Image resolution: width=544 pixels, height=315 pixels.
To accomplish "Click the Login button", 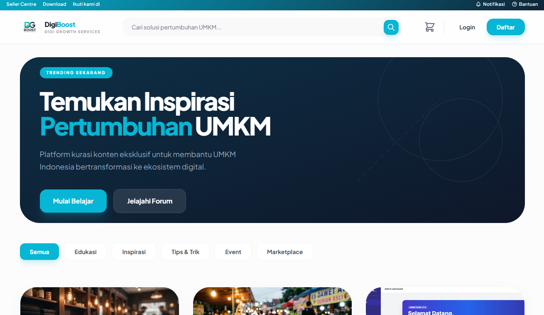I will (x=467, y=27).
